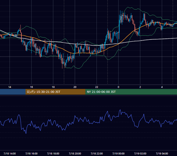The height and width of the screenshot is (156, 177).
Task: Click the 14 hour axis label
Action: coord(10,87)
